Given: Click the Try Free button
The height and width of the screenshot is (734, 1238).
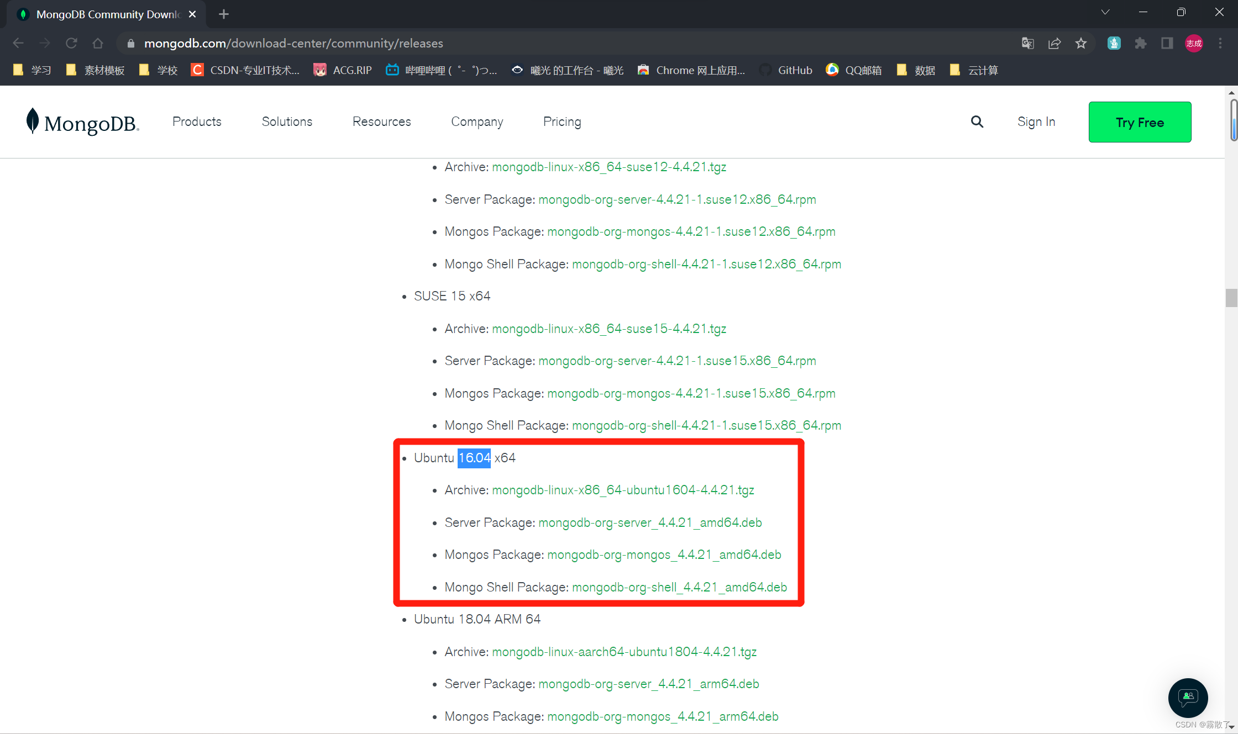Looking at the screenshot, I should tap(1141, 122).
